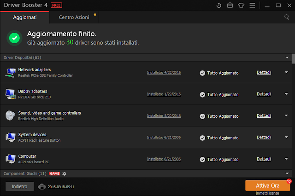Click the green 30 driver count
The width and height of the screenshot is (295, 196).
coord(70,42)
